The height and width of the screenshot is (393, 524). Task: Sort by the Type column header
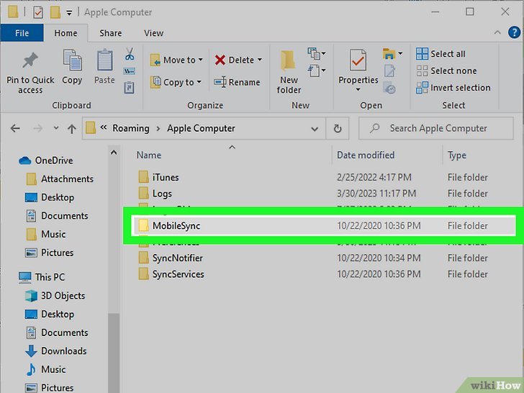tap(457, 155)
